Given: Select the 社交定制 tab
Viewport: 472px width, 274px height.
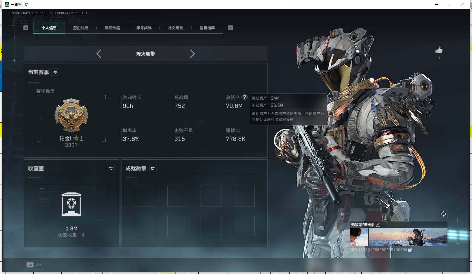Looking at the screenshot, I should [175, 28].
